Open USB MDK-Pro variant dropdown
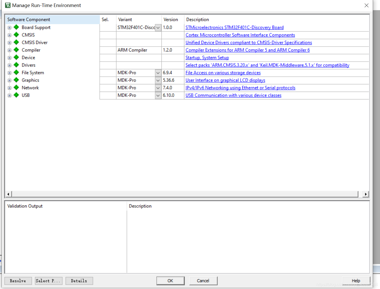This screenshot has width=380, height=289. 158,95
